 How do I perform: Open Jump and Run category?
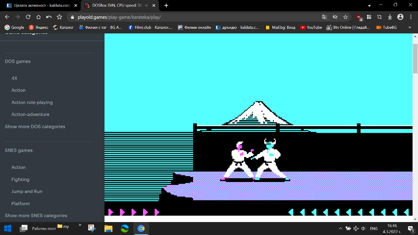(27, 192)
